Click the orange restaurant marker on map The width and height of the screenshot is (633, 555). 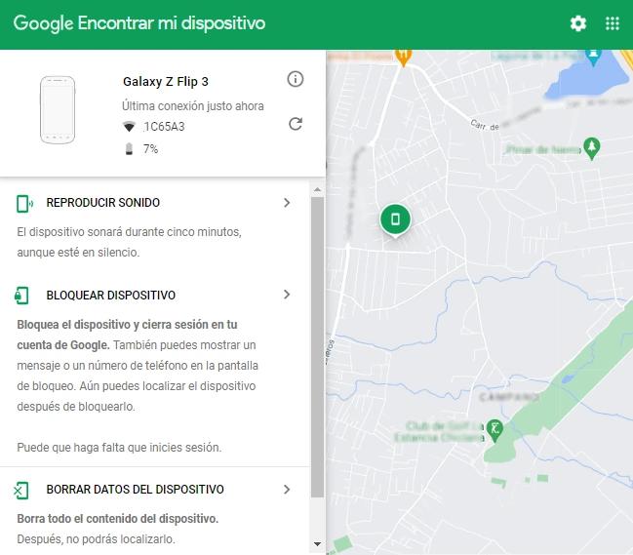pos(402,54)
